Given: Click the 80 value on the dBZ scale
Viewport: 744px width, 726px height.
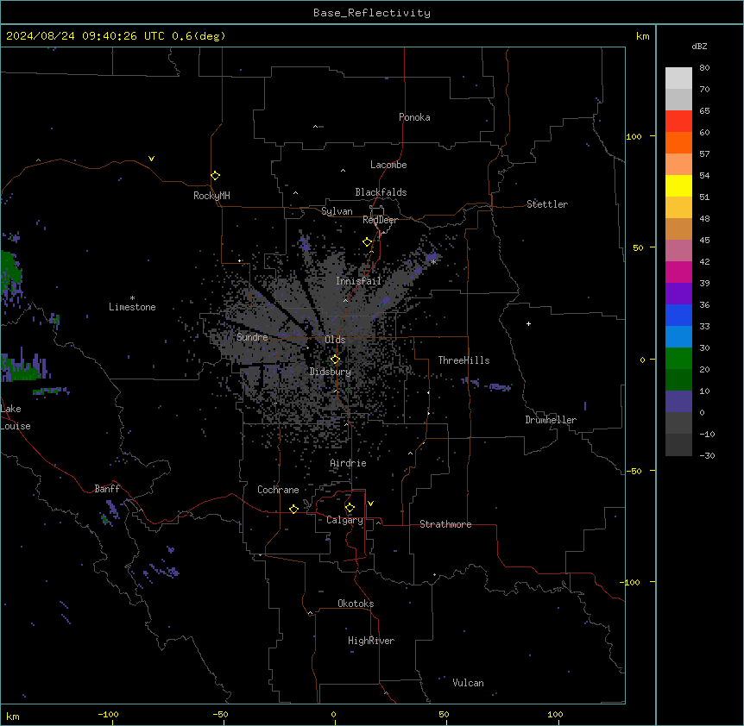Looking at the screenshot, I should pos(704,68).
